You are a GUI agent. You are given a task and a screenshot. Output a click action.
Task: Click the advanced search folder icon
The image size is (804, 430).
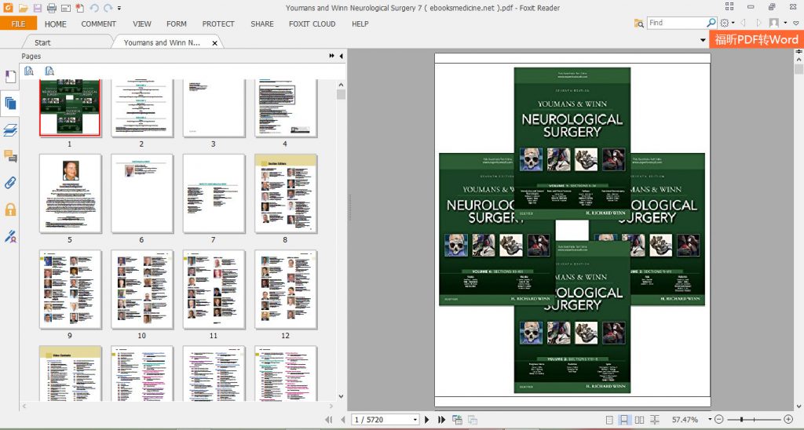coord(639,23)
